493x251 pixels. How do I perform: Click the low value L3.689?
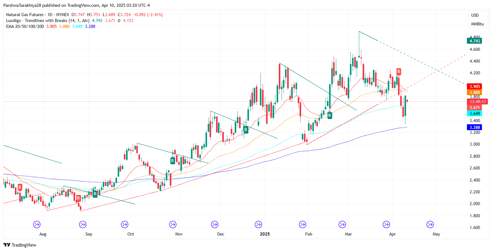pos(109,15)
